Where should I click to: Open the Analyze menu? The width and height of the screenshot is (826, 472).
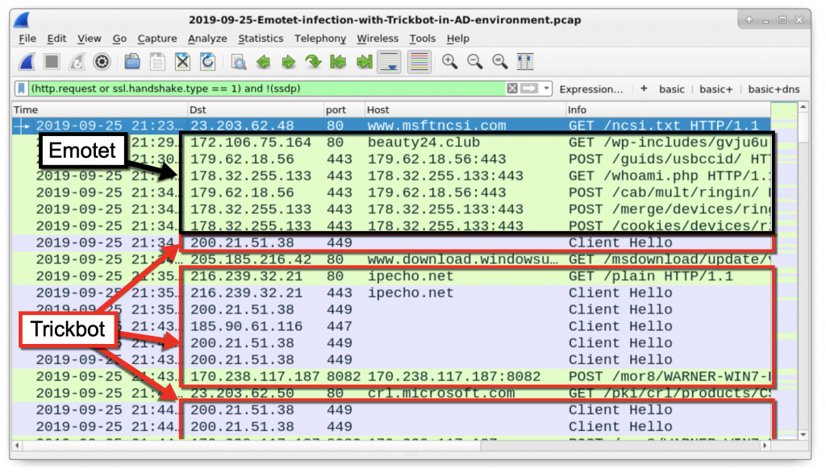tap(207, 39)
